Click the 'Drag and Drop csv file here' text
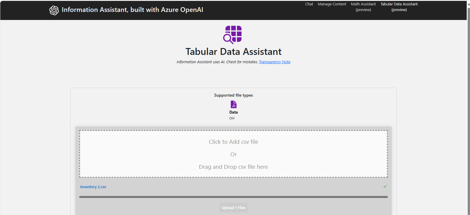 pos(233,167)
